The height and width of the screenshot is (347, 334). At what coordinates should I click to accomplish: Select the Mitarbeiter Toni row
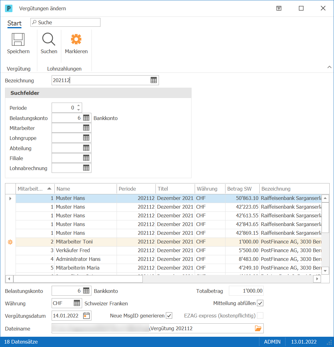coord(169,242)
